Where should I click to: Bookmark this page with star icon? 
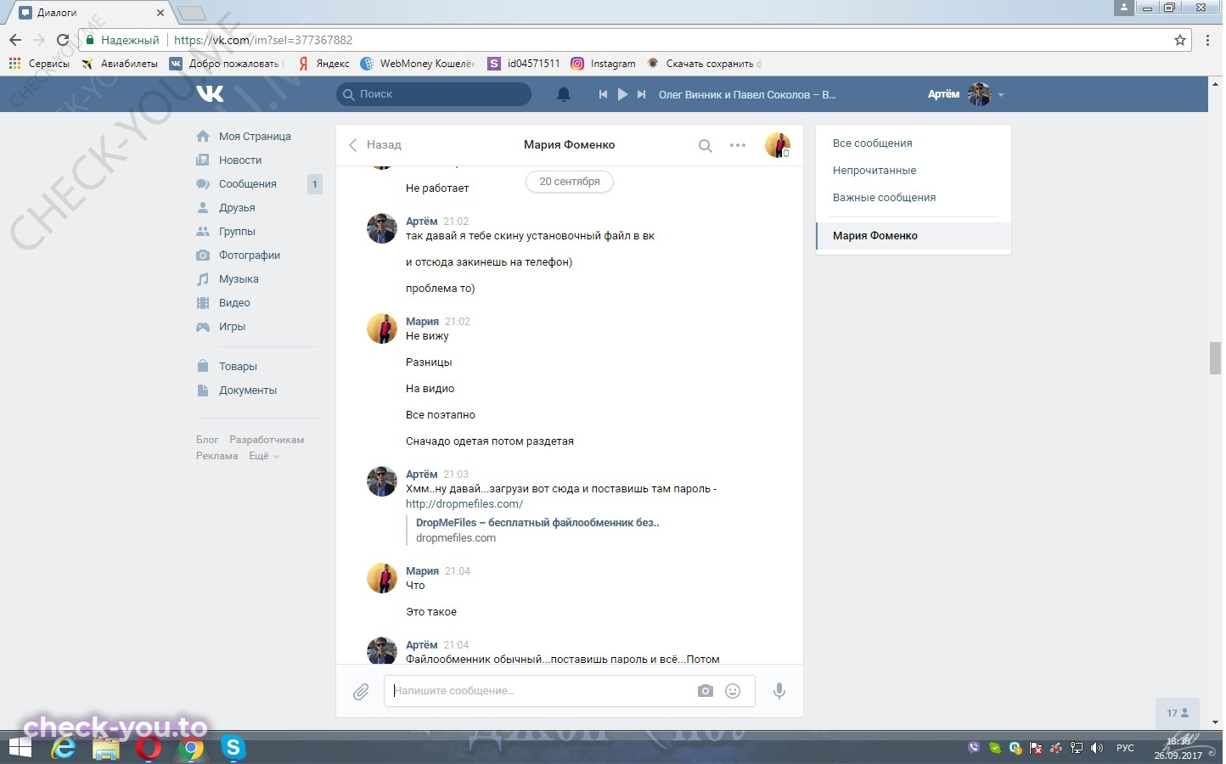(1180, 40)
